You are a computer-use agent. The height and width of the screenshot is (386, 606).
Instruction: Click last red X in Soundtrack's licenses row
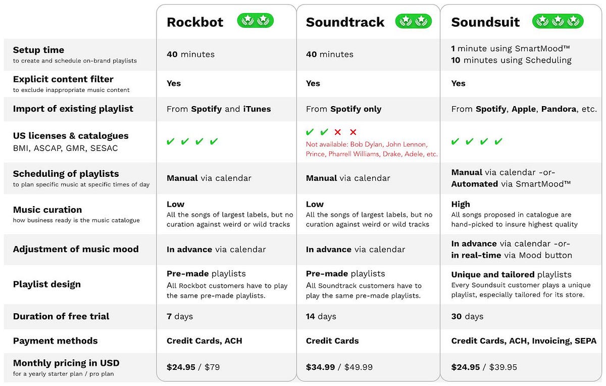tap(353, 132)
